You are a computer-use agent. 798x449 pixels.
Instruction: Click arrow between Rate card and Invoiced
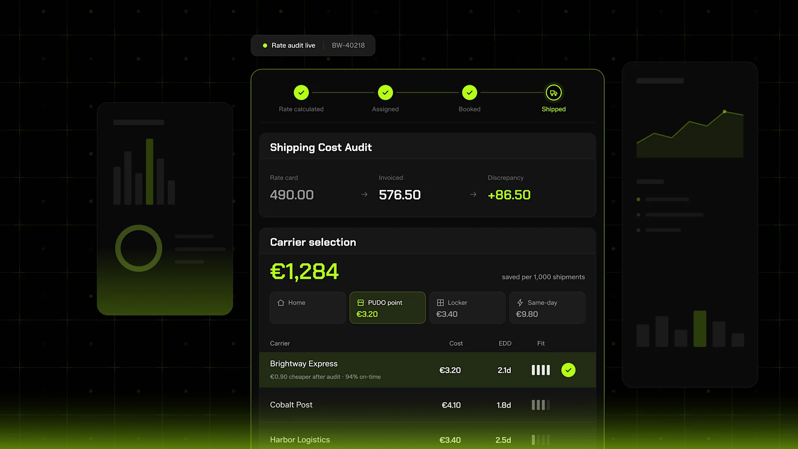(365, 195)
